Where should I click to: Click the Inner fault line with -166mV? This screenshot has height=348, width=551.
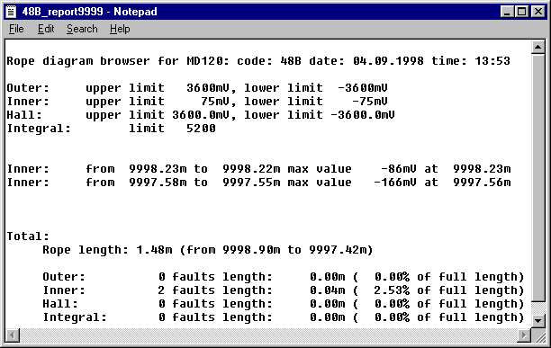259,183
